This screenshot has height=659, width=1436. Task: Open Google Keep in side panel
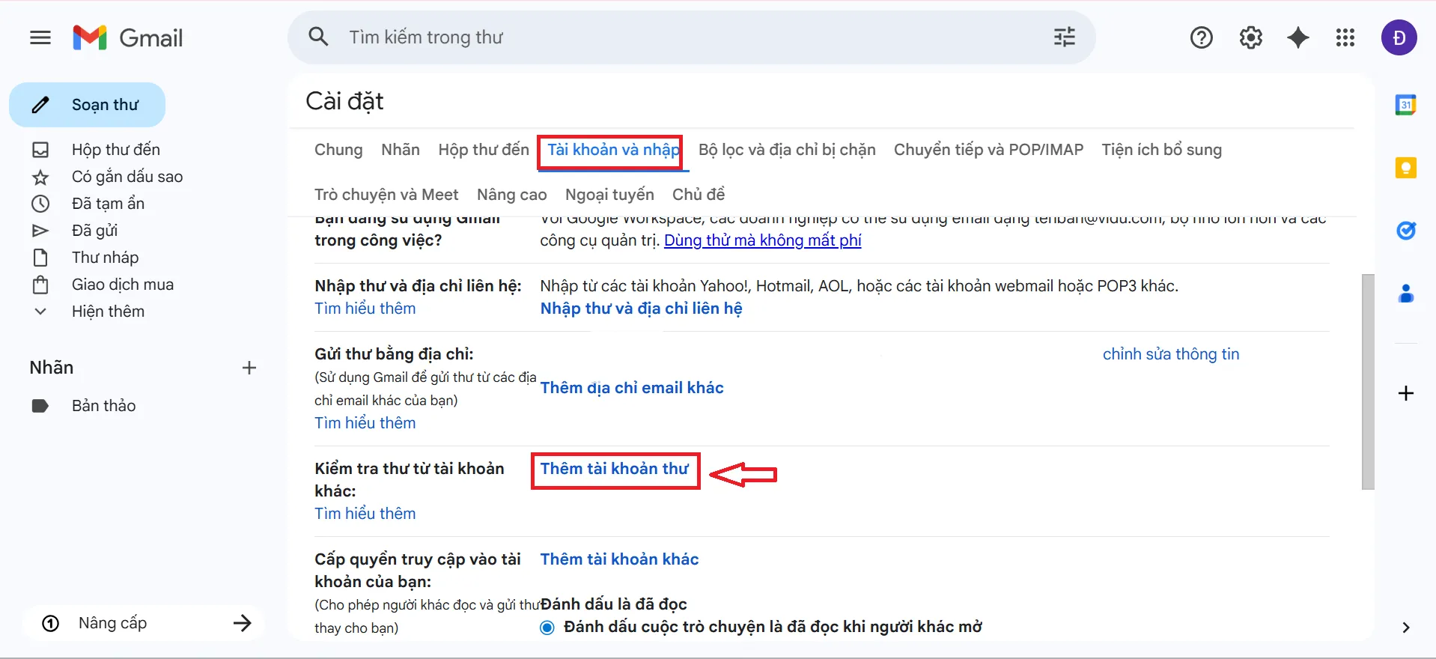(x=1405, y=168)
